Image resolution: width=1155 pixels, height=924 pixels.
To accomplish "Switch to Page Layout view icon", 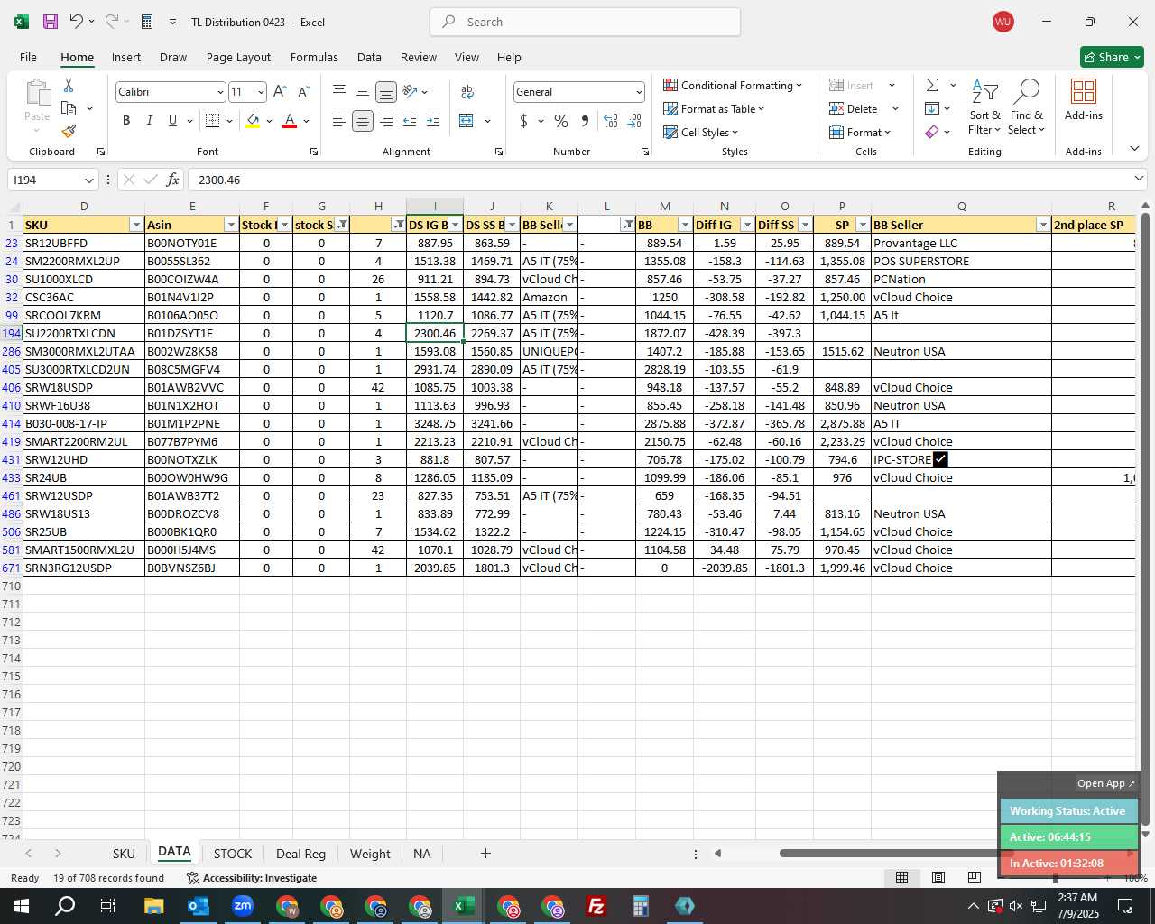I will point(938,877).
